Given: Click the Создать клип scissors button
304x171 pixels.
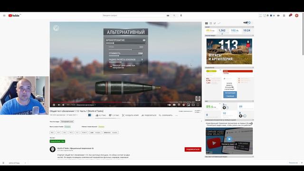Looking at the screenshot, I should (x=130, y=115).
